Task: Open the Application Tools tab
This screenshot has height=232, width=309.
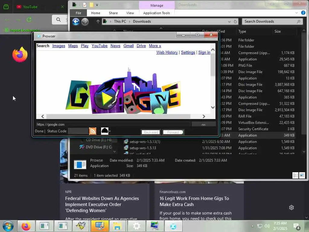Action: pos(157,13)
